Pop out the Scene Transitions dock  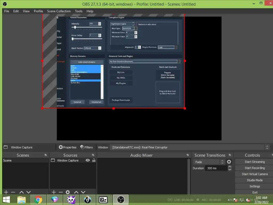tap(230, 155)
